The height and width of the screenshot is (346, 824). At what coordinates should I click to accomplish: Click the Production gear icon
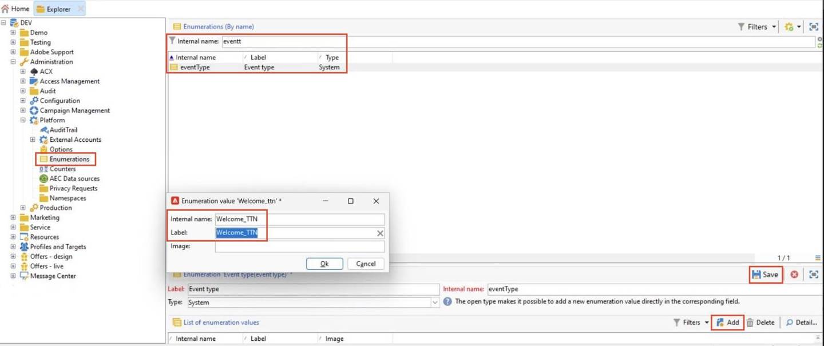coord(34,208)
